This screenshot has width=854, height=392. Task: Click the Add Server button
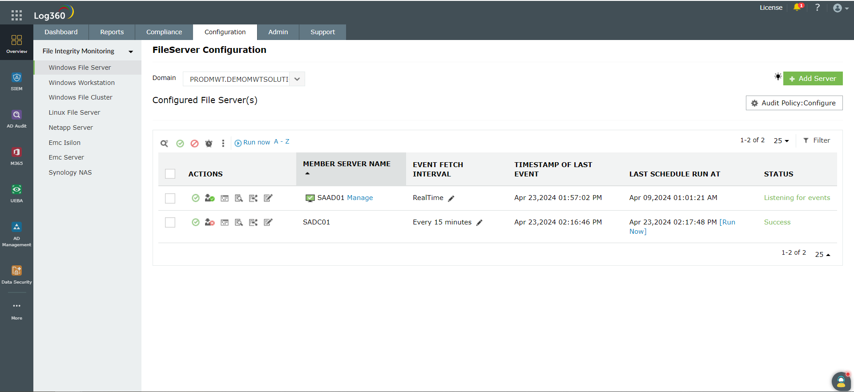coord(813,78)
